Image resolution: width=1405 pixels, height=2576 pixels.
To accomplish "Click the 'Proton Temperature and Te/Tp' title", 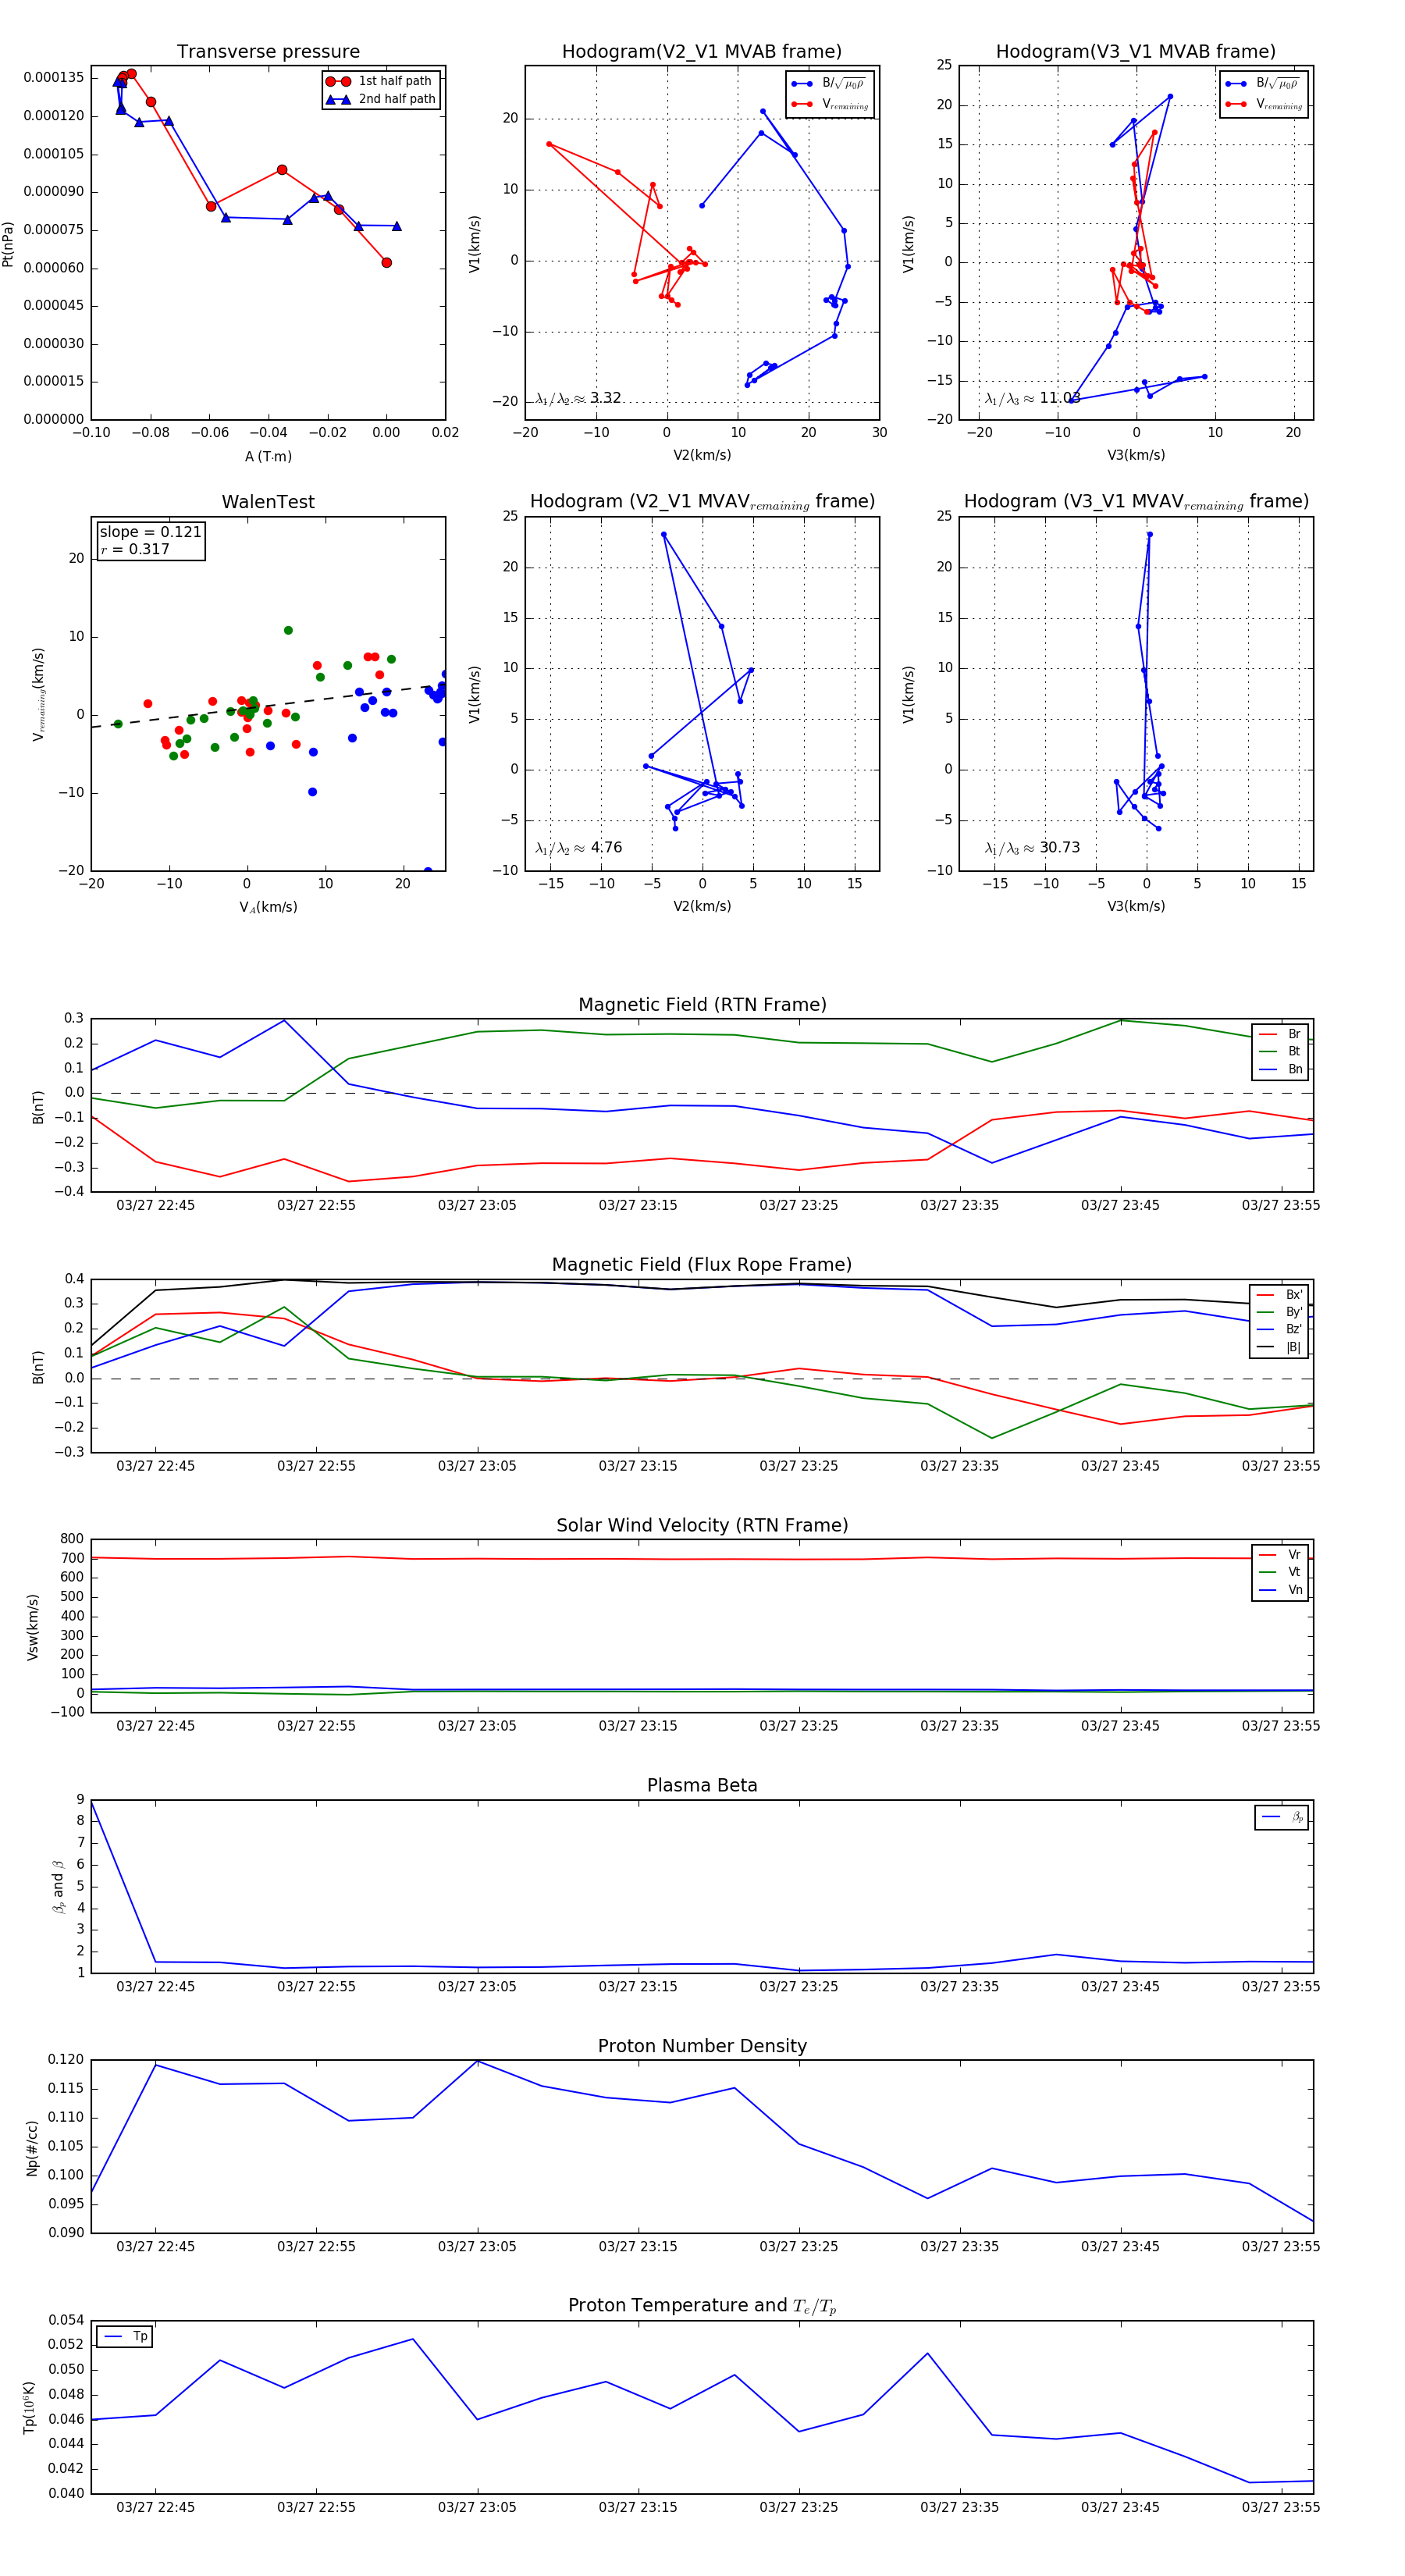I will (702, 2305).
